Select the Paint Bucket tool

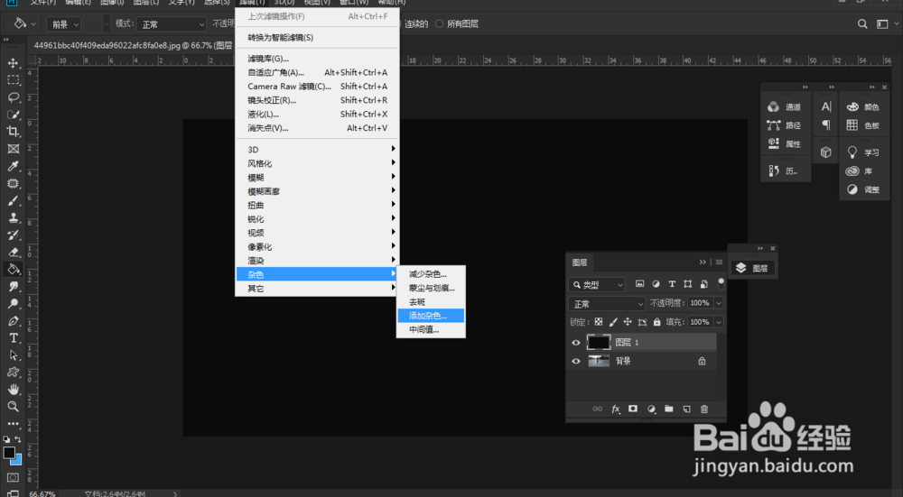14,269
